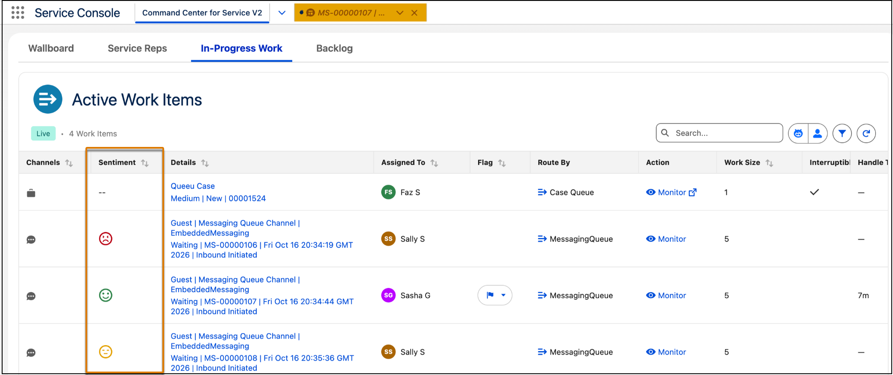This screenshot has height=375, width=893.
Task: Open the funnel filter icon
Action: tap(842, 133)
